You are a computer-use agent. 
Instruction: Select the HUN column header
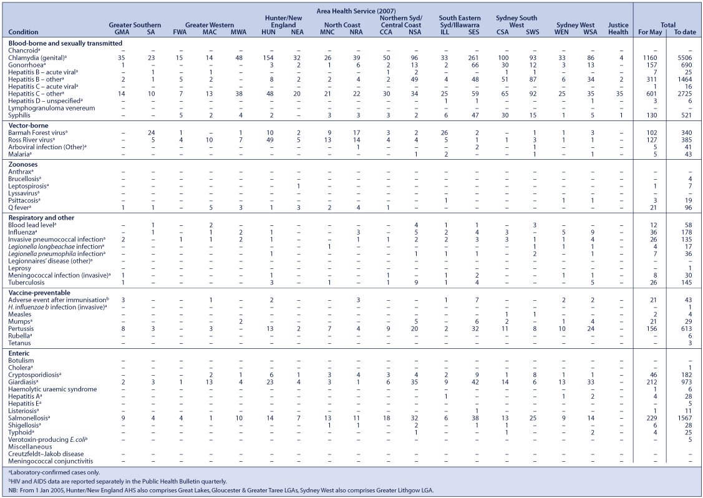click(x=269, y=32)
